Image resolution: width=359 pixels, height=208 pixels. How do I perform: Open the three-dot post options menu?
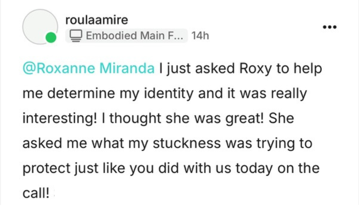click(x=329, y=27)
